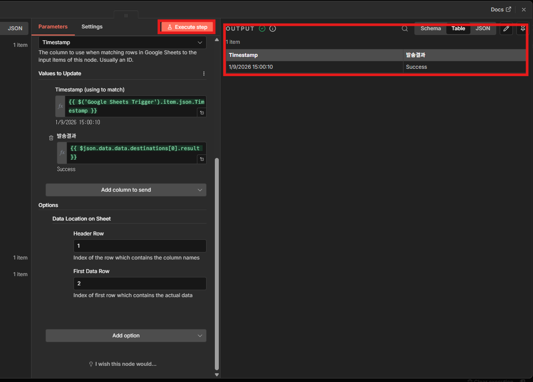Open the Values to Update three-dot menu
This screenshot has width=533, height=382.
203,74
